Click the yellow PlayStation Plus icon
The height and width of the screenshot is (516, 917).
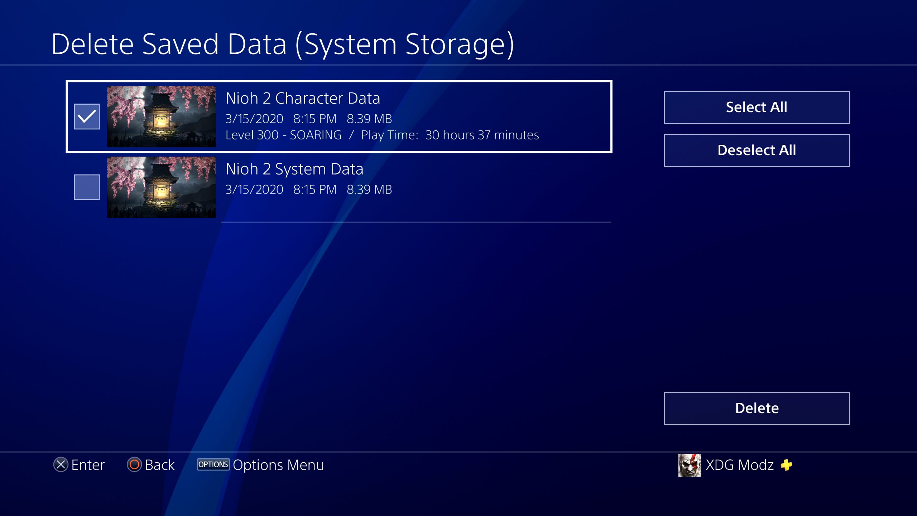coord(787,465)
